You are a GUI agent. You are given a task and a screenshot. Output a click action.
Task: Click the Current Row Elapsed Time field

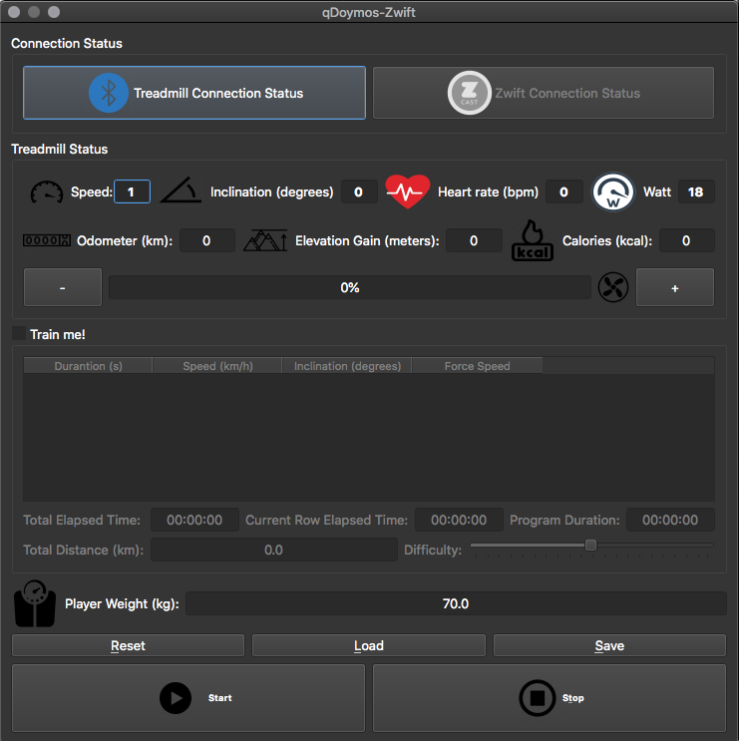pos(459,520)
